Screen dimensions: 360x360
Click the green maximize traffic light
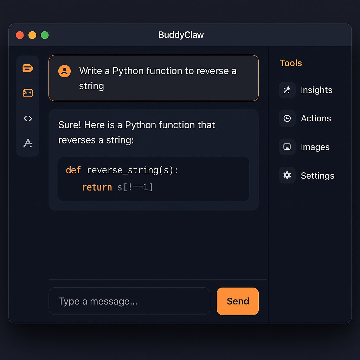pyautogui.click(x=45, y=35)
